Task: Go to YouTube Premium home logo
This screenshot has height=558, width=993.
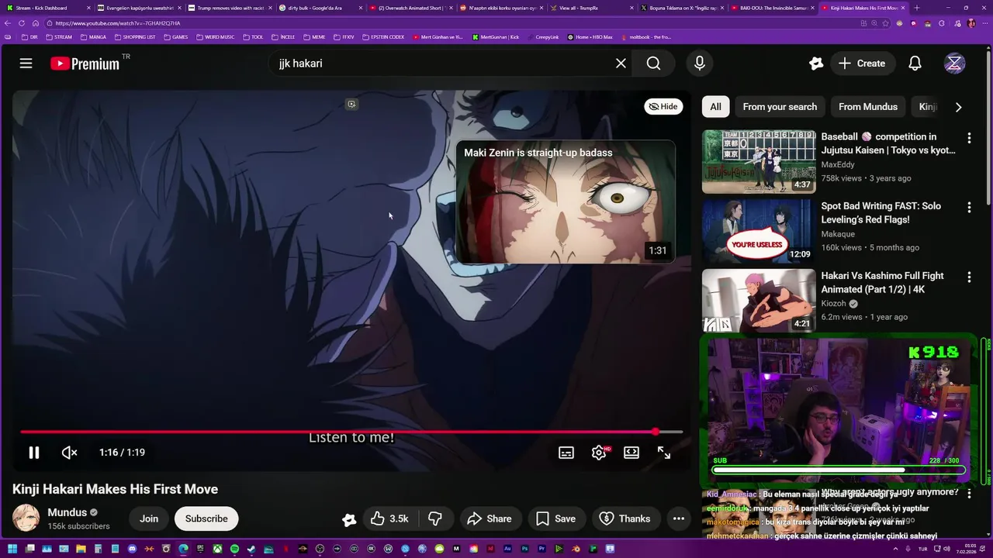Action: coord(85,64)
